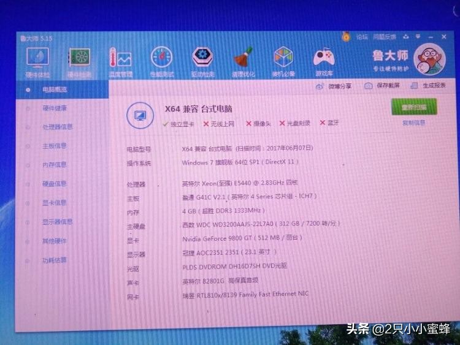Click G41C V2.1 motherboard value
The image size is (460, 345).
point(250,196)
